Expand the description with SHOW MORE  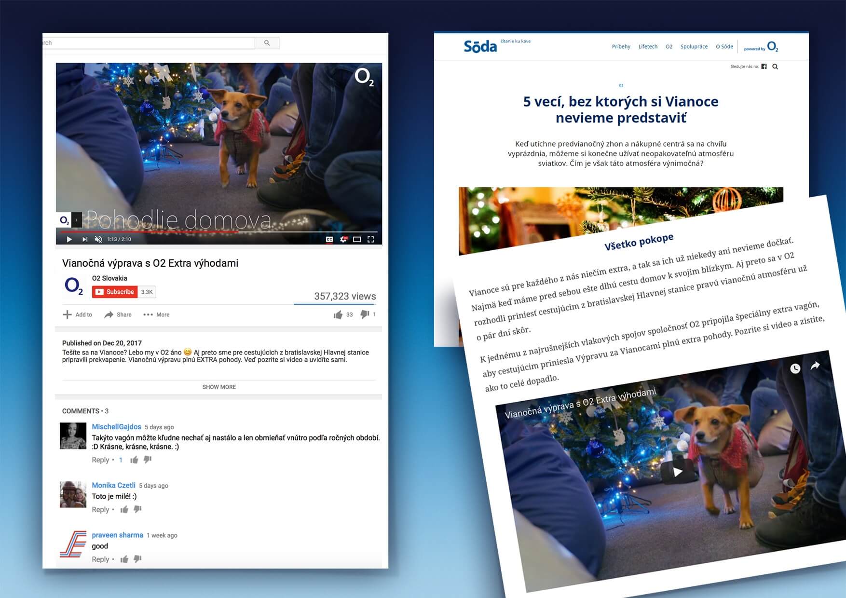coord(219,387)
